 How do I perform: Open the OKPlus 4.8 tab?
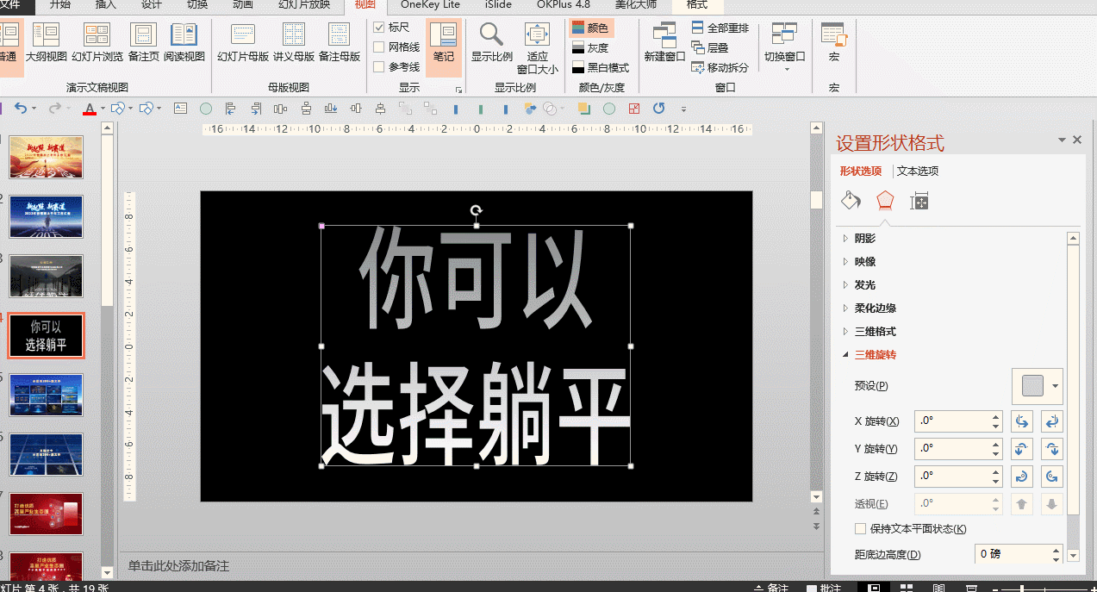point(564,5)
